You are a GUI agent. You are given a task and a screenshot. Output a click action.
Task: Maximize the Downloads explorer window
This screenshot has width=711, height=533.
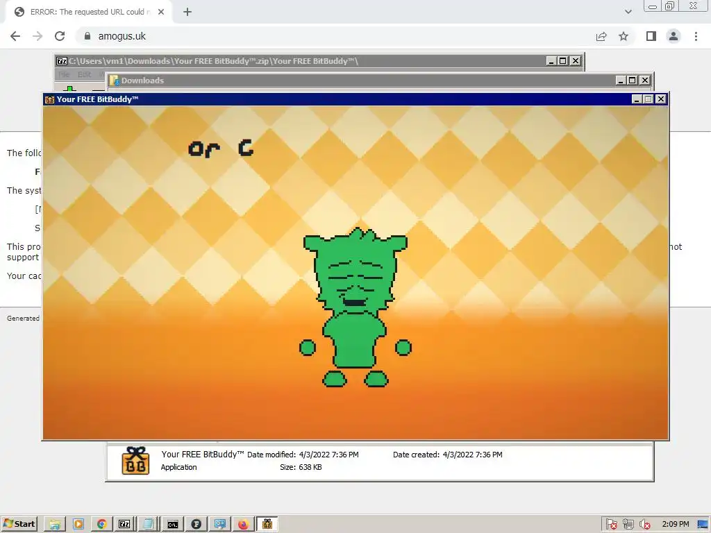633,81
